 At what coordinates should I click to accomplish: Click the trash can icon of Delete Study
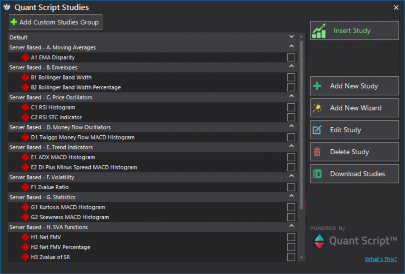click(x=317, y=152)
